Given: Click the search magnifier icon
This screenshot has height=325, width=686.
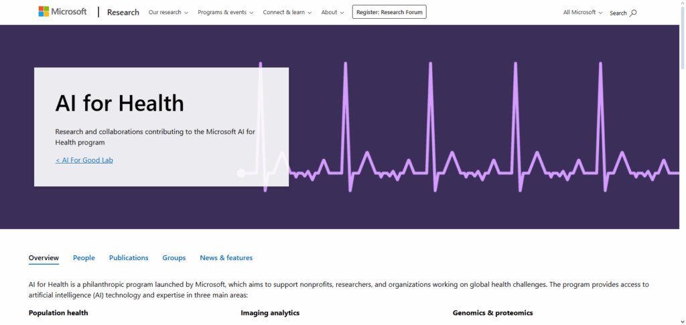Looking at the screenshot, I should coord(633,13).
